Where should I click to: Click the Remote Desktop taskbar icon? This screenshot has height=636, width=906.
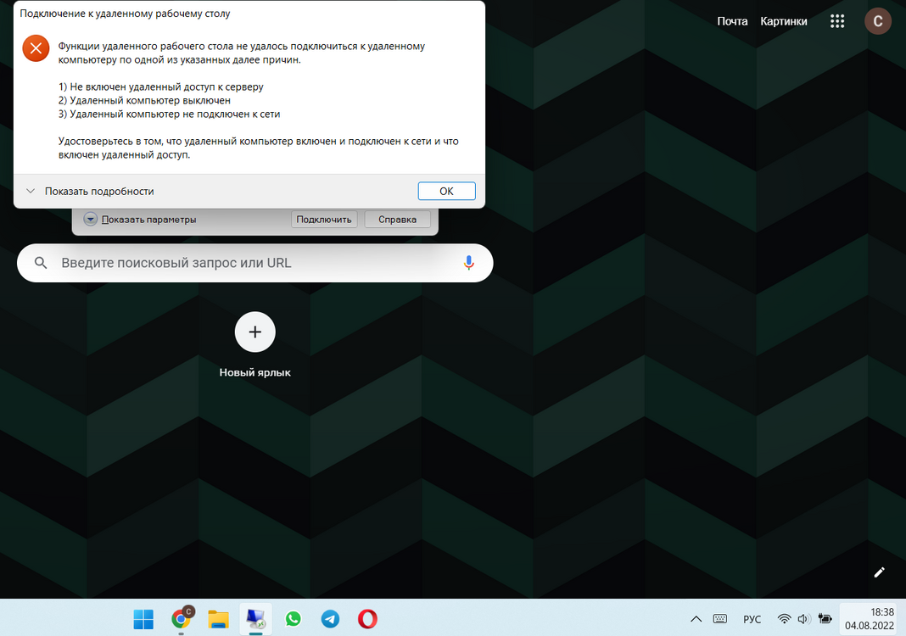point(255,619)
